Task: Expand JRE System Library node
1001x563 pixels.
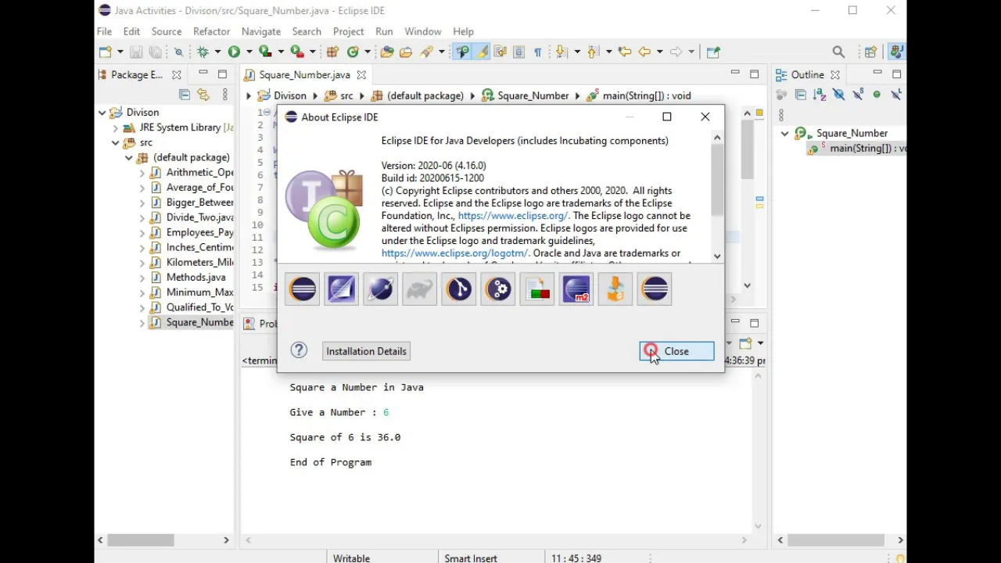Action: [x=116, y=127]
